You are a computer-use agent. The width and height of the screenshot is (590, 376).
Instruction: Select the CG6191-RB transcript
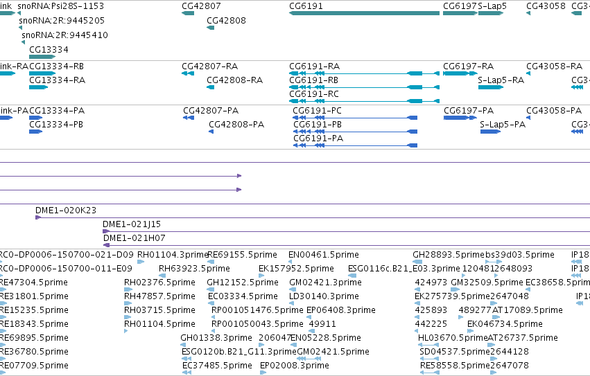pyautogui.click(x=364, y=87)
